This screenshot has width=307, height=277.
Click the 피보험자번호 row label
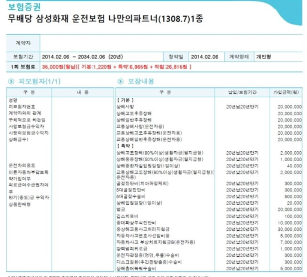coord(22,107)
